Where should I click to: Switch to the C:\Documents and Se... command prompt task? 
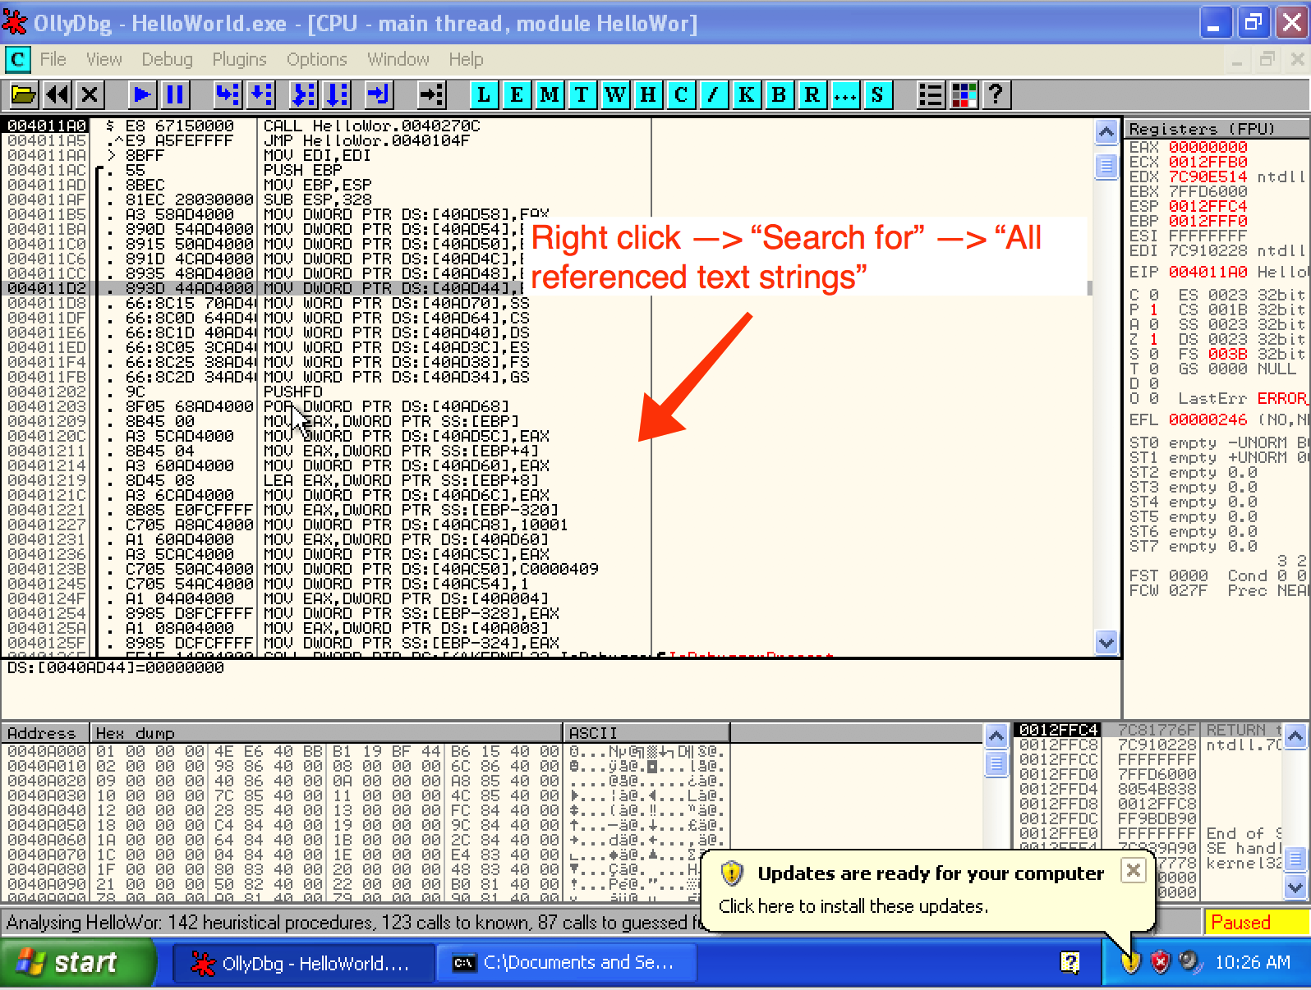tap(566, 963)
